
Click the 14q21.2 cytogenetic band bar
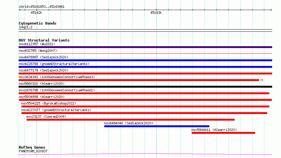145,30
